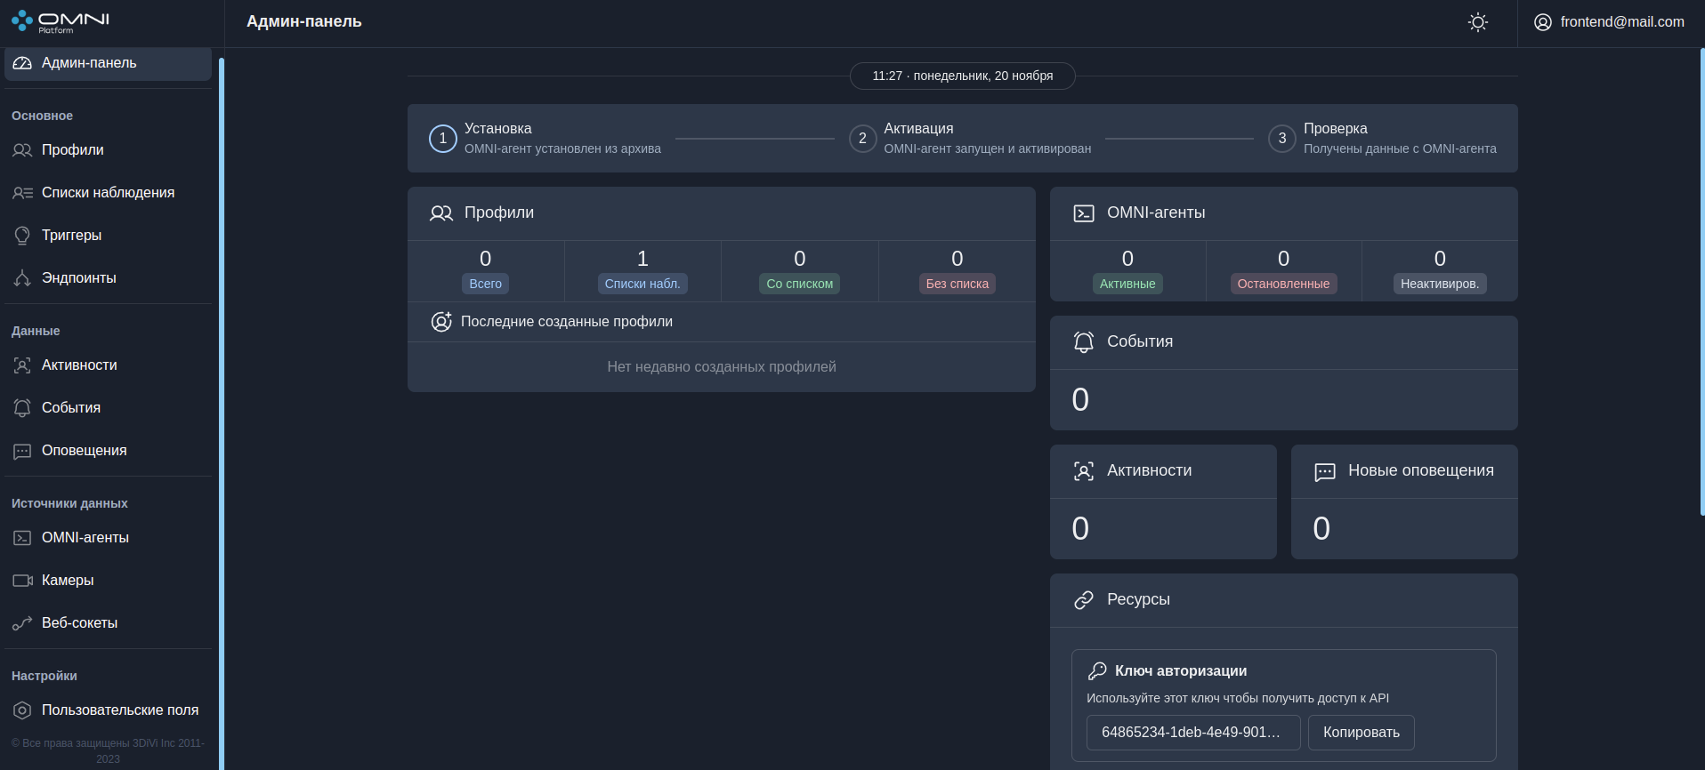Click the Активные agents badge
Screen dimensions: 1705x770
tap(1127, 284)
